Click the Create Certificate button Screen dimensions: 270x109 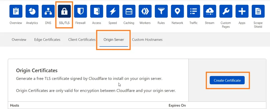(x=227, y=80)
